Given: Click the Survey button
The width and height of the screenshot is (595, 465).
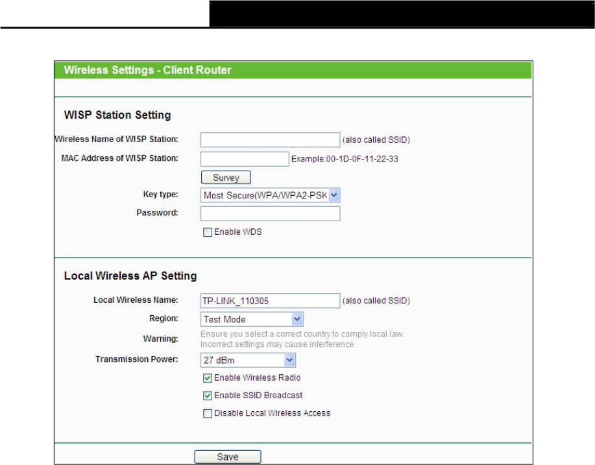Looking at the screenshot, I should point(226,178).
